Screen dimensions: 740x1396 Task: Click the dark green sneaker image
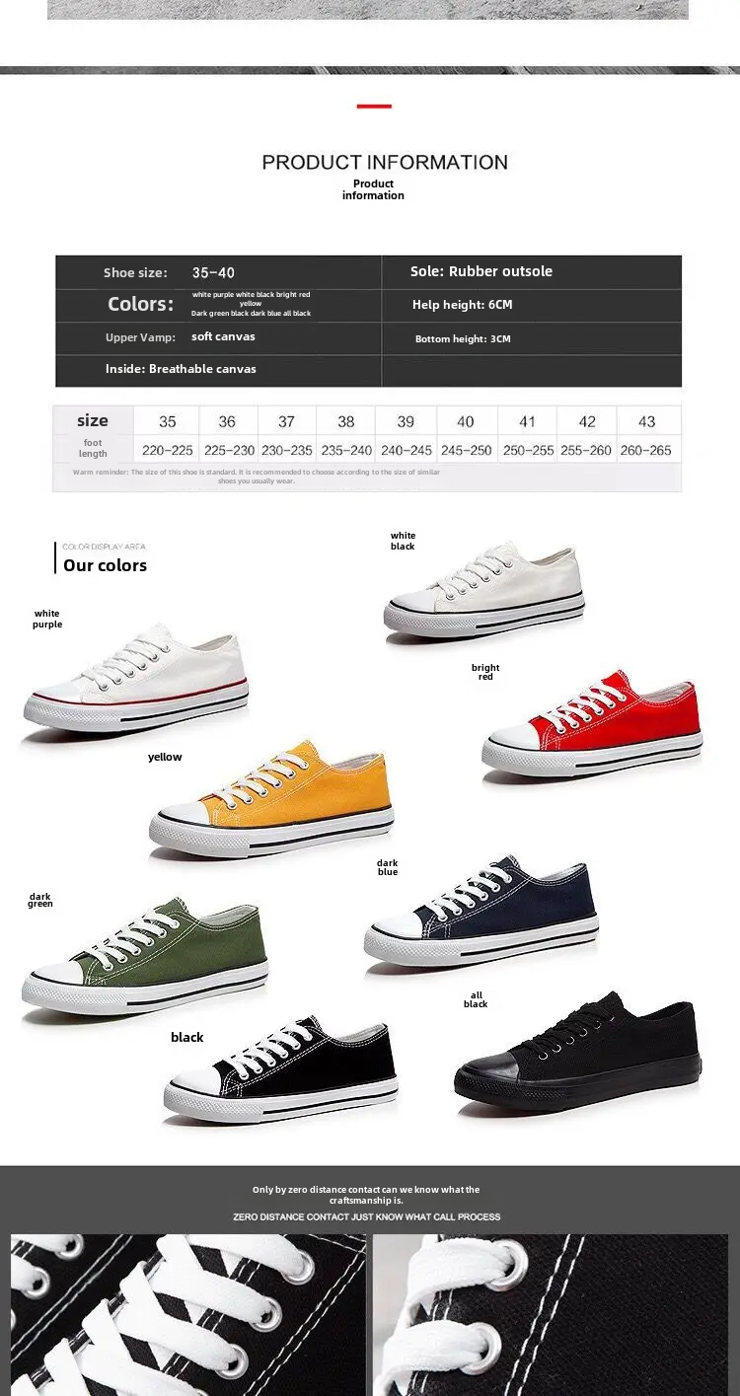(144, 956)
